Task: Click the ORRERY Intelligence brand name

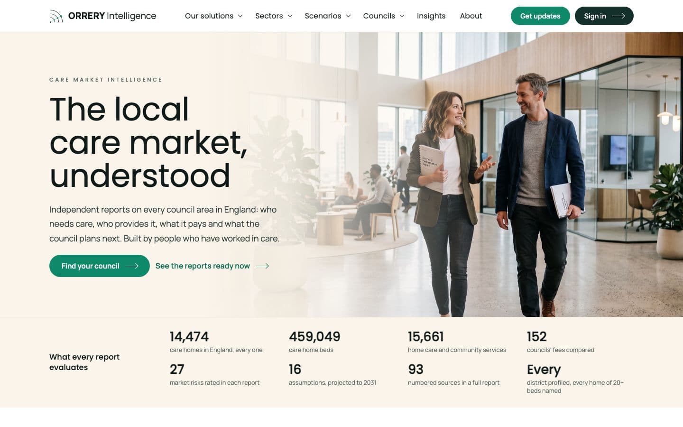Action: coord(112,16)
